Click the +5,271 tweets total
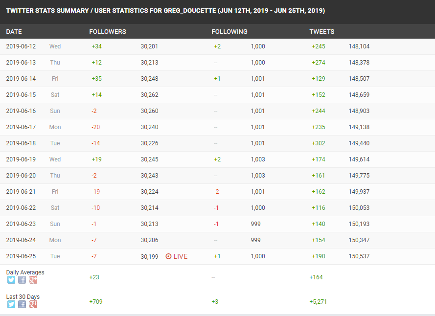Screen dimensions: 435x316 [318, 302]
